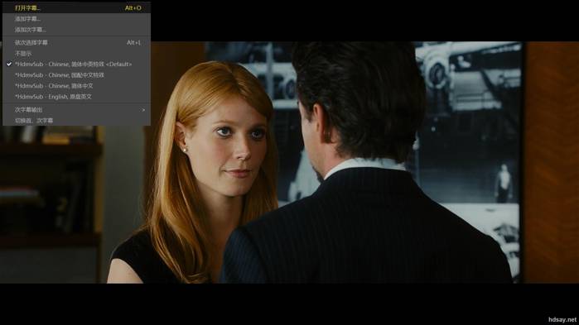
Task: Click the black letterbox bar above the video
Action: pos(364,21)
